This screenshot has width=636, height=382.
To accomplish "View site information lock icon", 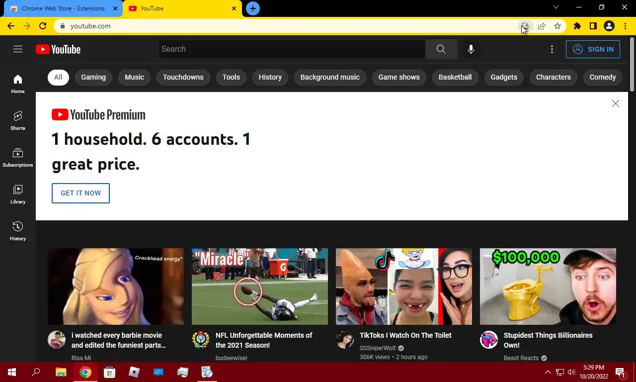I will 62,26.
